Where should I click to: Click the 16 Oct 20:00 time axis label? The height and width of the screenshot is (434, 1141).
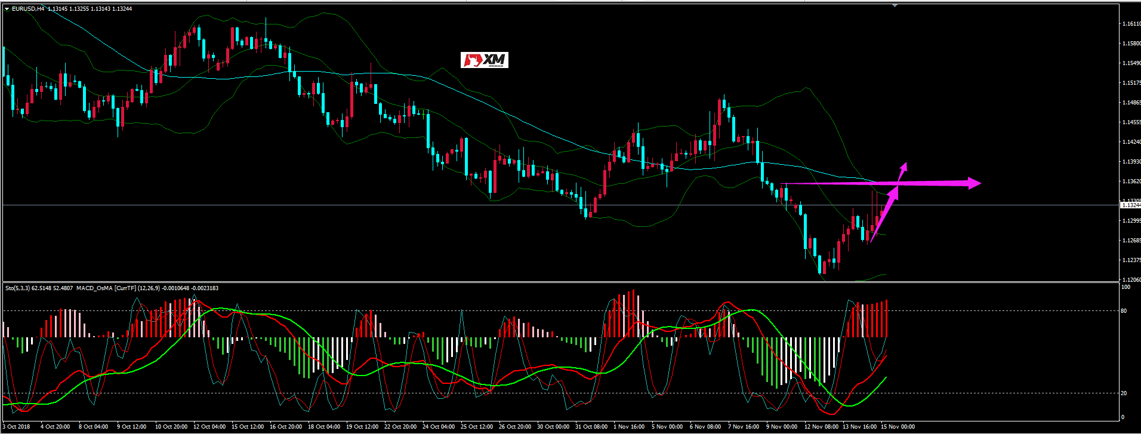pyautogui.click(x=286, y=427)
